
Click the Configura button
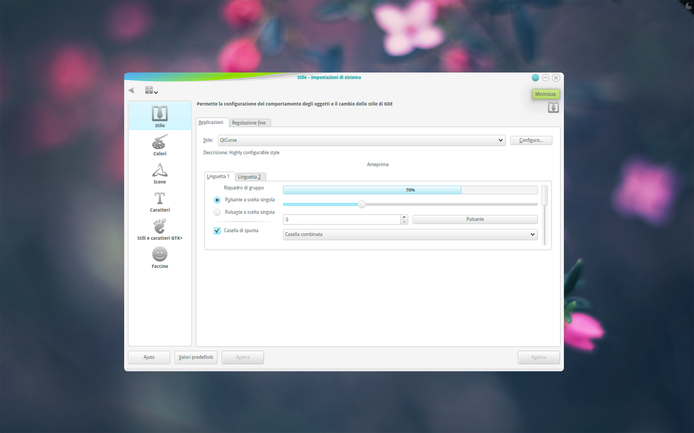pos(531,140)
